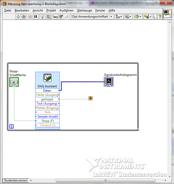This screenshot has width=174, height=184.
Task: Open the font selection dropdown
Action: [x=92, y=17]
